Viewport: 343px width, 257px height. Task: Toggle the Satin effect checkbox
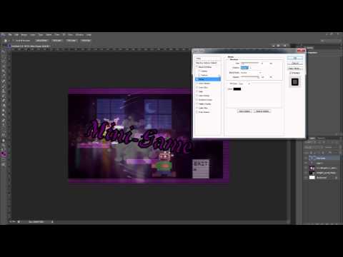197,91
